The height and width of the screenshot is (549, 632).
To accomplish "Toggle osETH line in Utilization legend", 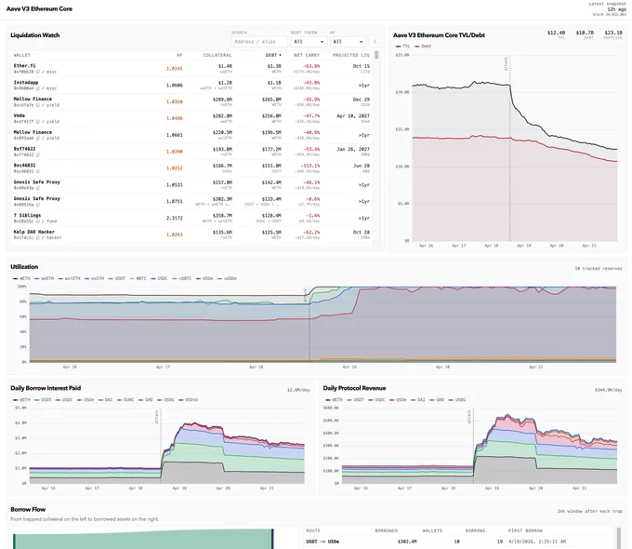I will [x=94, y=278].
